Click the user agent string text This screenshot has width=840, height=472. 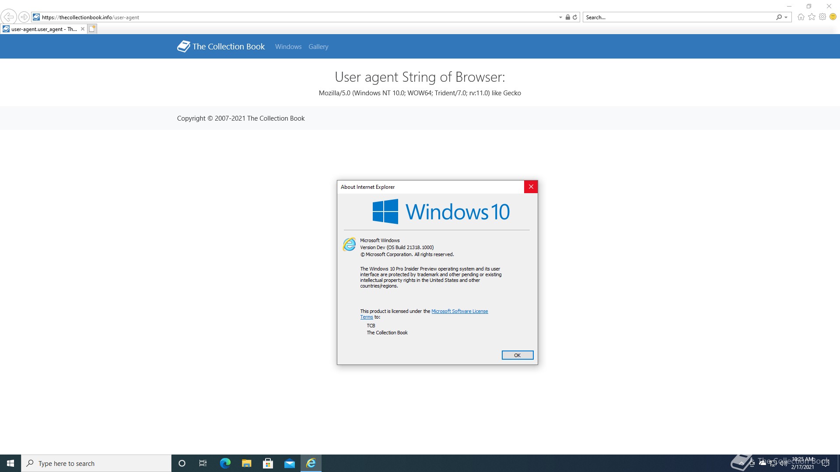pos(420,93)
